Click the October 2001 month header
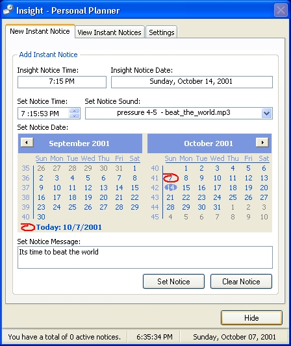This screenshot has width=291, height=346. [209, 143]
